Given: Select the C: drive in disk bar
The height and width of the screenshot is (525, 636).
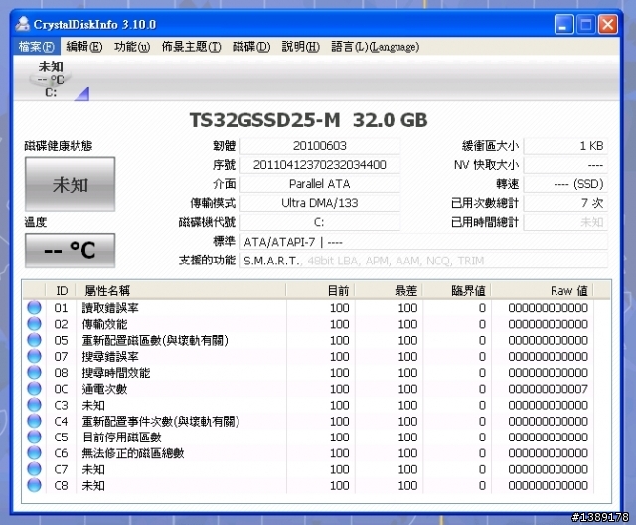Looking at the screenshot, I should point(51,80).
